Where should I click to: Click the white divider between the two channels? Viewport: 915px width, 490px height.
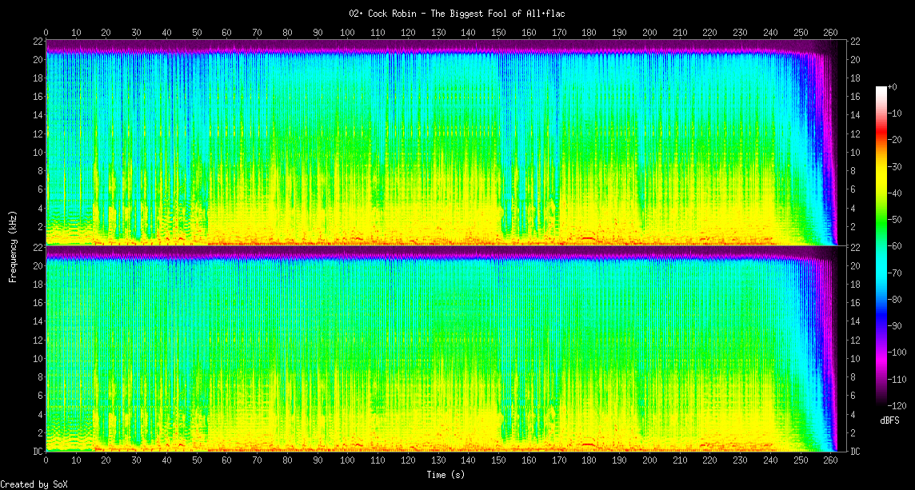[440, 245]
